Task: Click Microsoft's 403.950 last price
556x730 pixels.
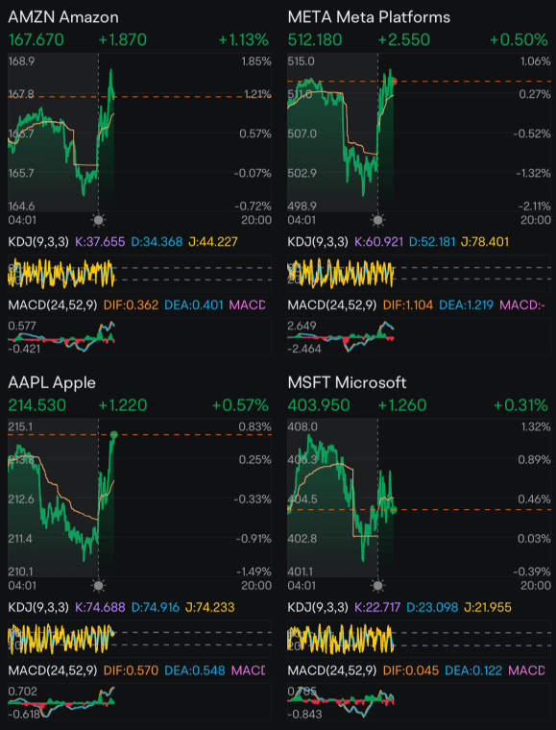Action: tap(318, 405)
